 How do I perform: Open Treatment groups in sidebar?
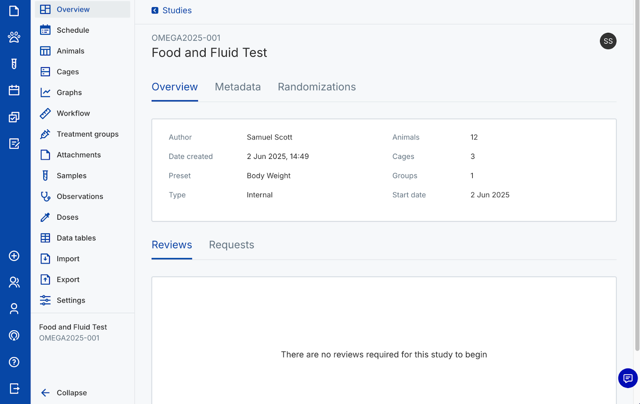[87, 134]
